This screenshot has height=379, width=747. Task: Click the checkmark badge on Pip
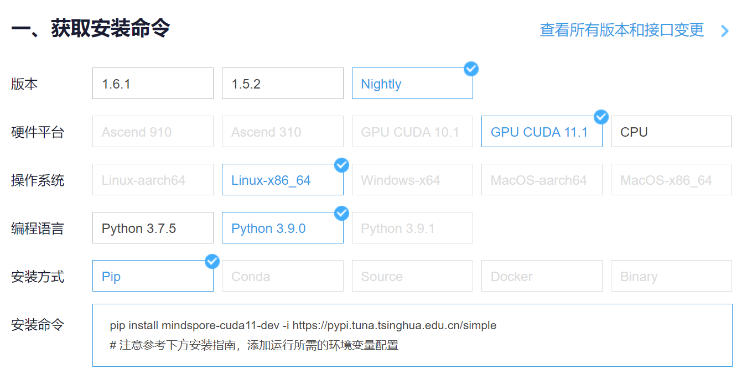coord(212,261)
